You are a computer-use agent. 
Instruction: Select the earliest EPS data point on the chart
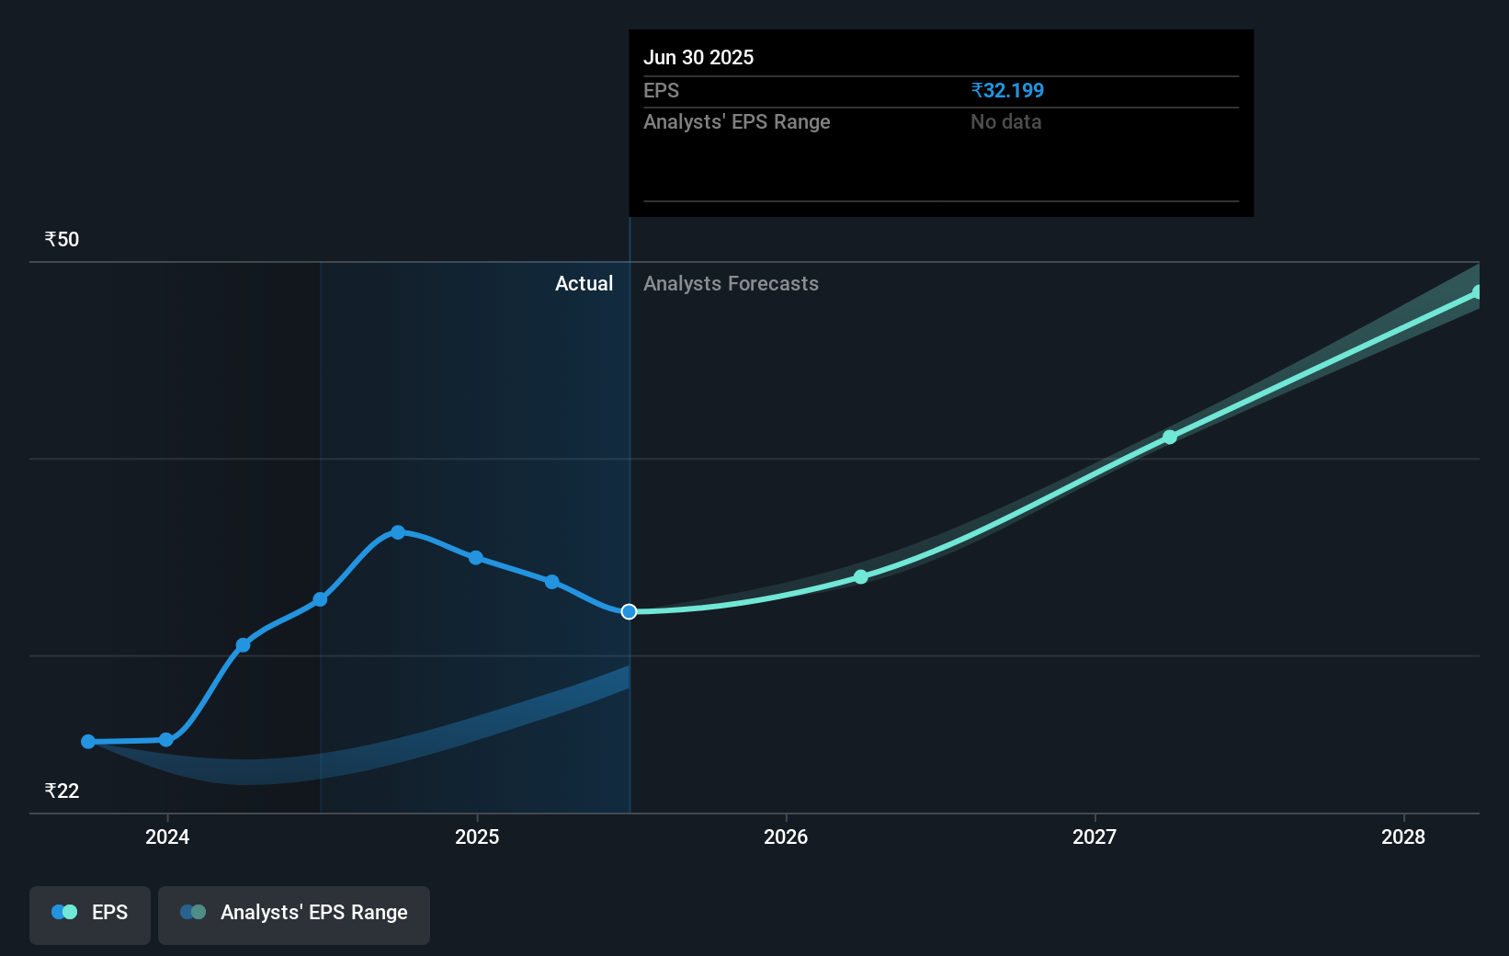pos(87,741)
